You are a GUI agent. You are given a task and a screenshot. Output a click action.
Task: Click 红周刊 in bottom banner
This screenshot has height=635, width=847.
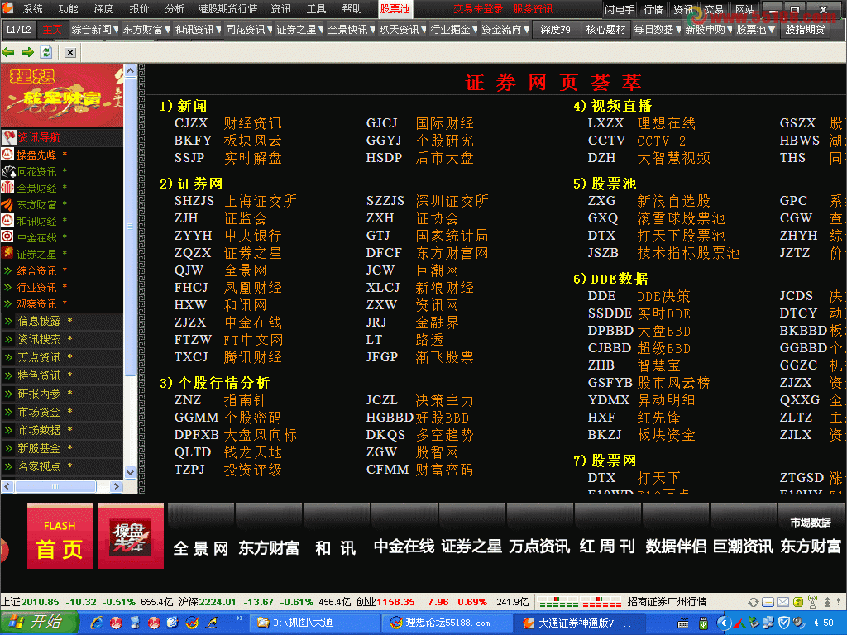pos(607,547)
